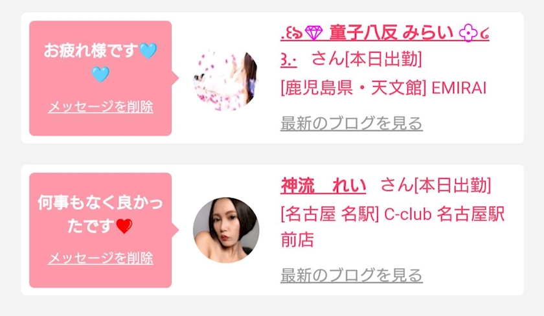This screenshot has width=544, height=316.
Task: Click 本日出勤 status beside 神流 れい
Action: [453, 185]
